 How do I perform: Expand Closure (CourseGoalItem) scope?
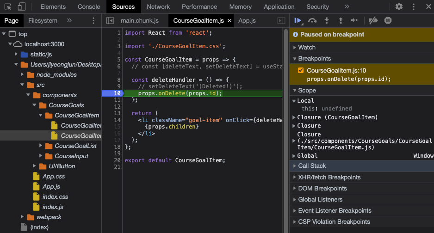click(294, 117)
